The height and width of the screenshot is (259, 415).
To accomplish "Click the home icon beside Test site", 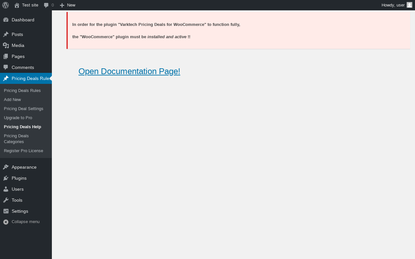I will pyautogui.click(x=17, y=5).
